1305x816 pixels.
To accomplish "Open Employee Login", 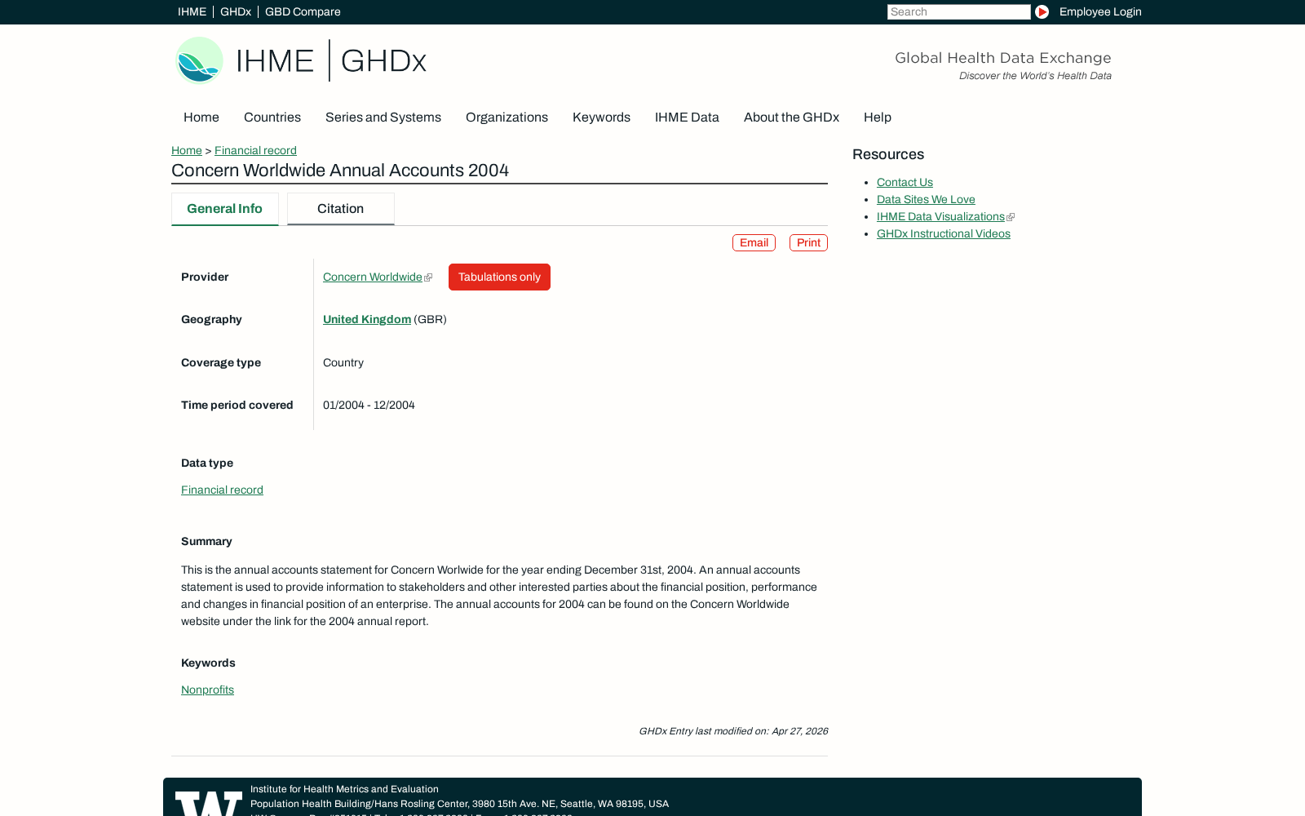I will point(1100,11).
